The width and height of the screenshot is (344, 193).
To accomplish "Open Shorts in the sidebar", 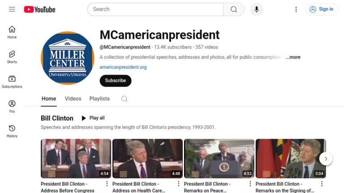I will [x=12, y=57].
